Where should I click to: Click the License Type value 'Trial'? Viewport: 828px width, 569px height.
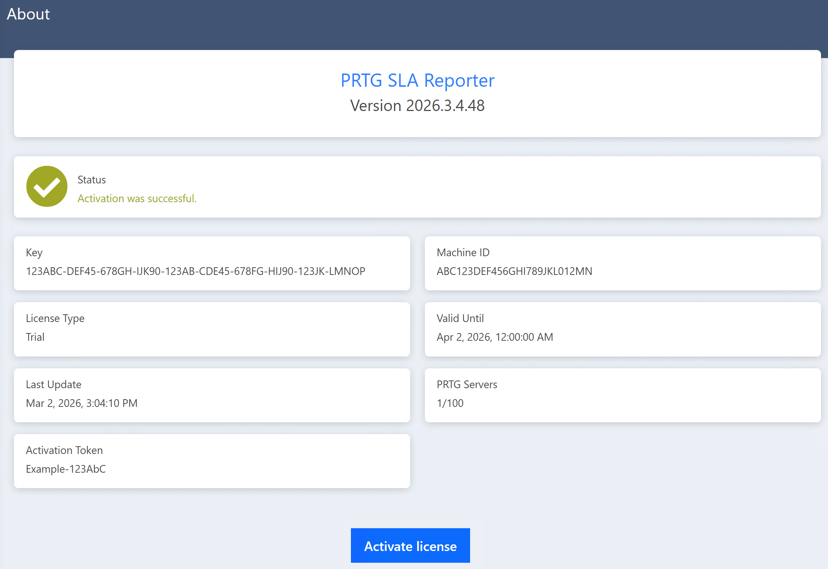tap(35, 337)
